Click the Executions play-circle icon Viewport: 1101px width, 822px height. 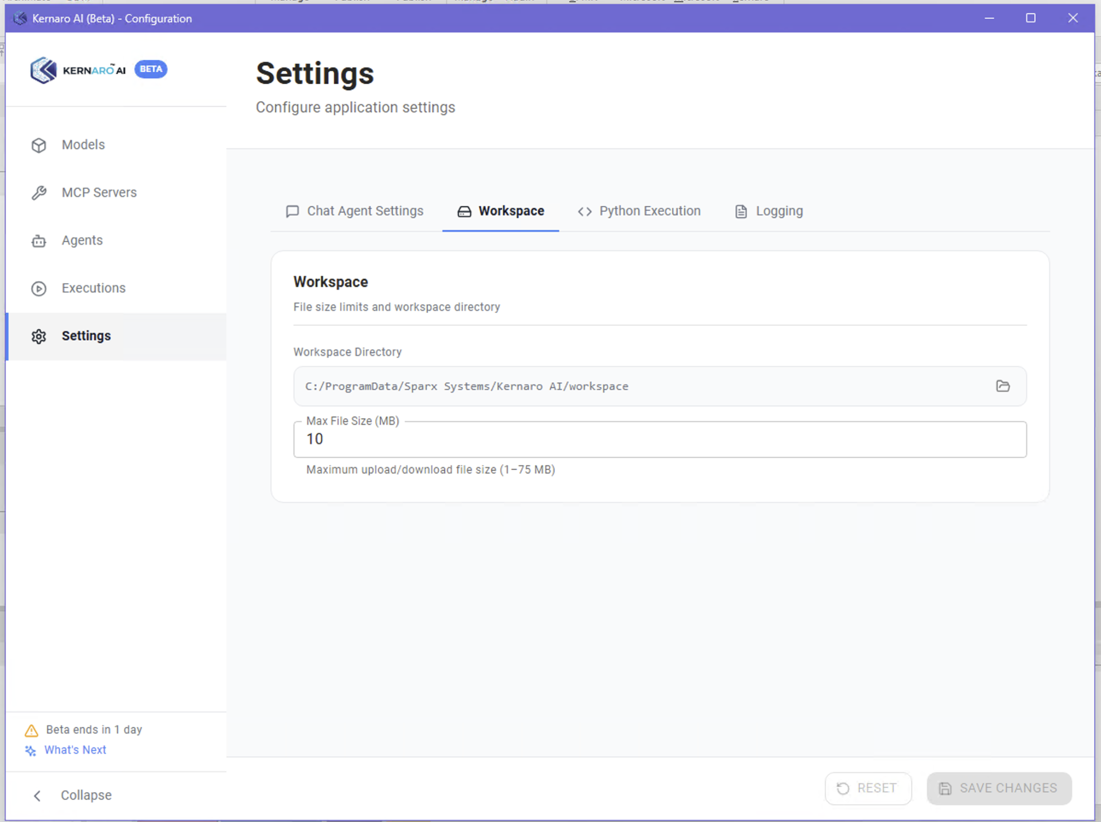(x=38, y=288)
